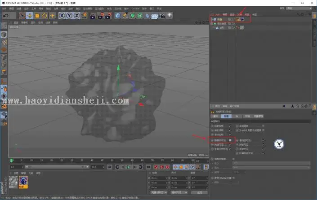This screenshot has height=200, width=317.
Task: Toggle Parameter P keyframe button
Action: click(x=192, y=167)
